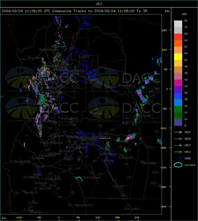Click the blue VBBB arrow icon
The height and width of the screenshot is (221, 198).
coord(178,159)
